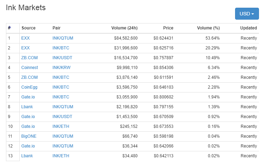Viewport: 266px width, 165px height.
Task: Select price value $0.800602
Action: (x=163, y=97)
